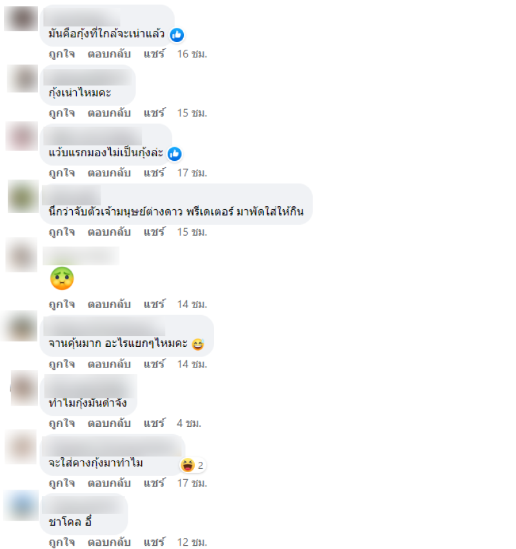This screenshot has width=516, height=549.
Task: Click the like reaction beside the 17 ชม. comment
Action: [174, 154]
